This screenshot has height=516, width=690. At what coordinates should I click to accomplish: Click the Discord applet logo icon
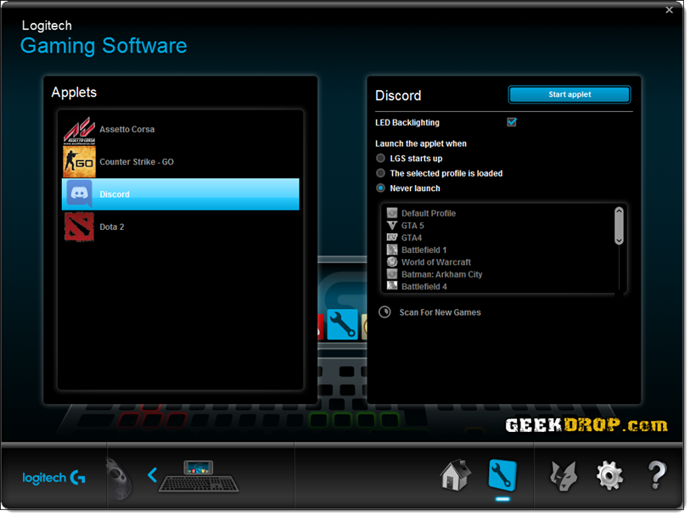(x=79, y=193)
